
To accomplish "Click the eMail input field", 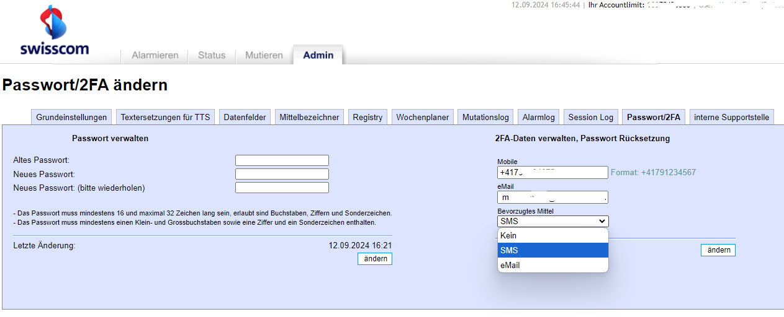I will click(552, 198).
